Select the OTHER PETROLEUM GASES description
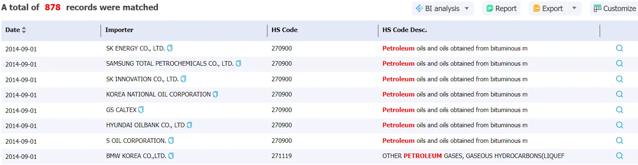This screenshot has width=638, height=165. (x=473, y=156)
